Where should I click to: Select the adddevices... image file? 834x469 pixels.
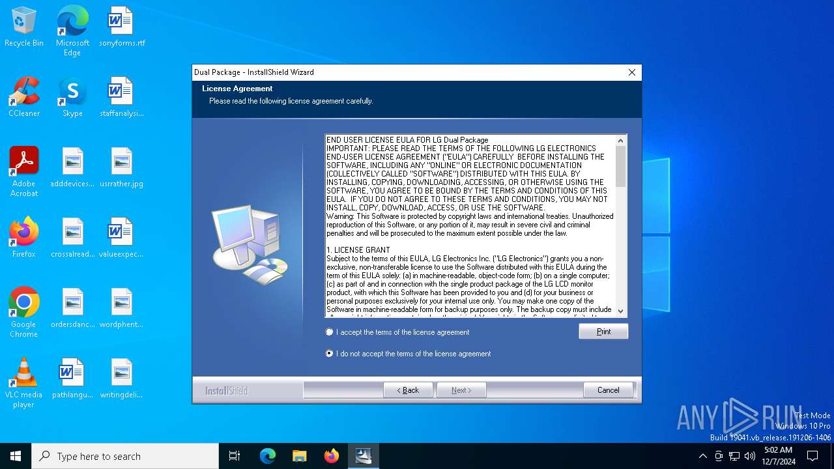72,167
